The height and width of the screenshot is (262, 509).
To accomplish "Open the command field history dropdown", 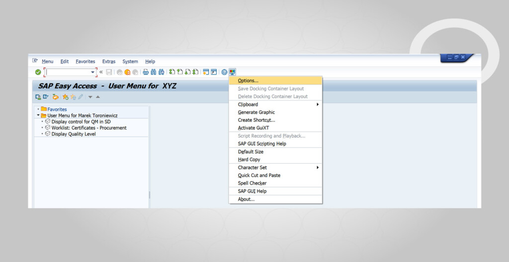I will click(x=92, y=72).
